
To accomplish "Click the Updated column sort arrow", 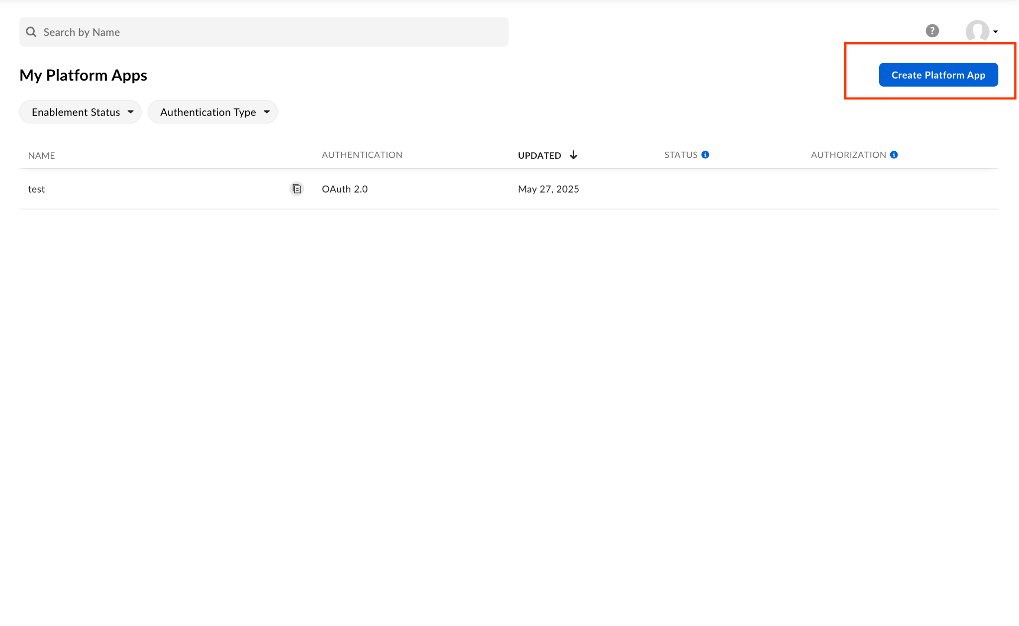I will click(574, 155).
